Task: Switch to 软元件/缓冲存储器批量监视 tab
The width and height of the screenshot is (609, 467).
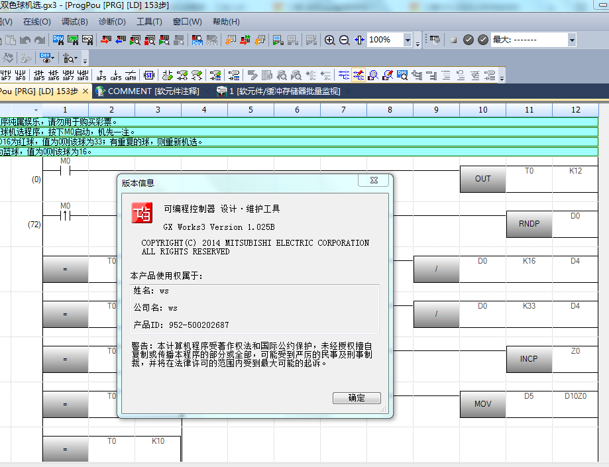Action: point(284,91)
